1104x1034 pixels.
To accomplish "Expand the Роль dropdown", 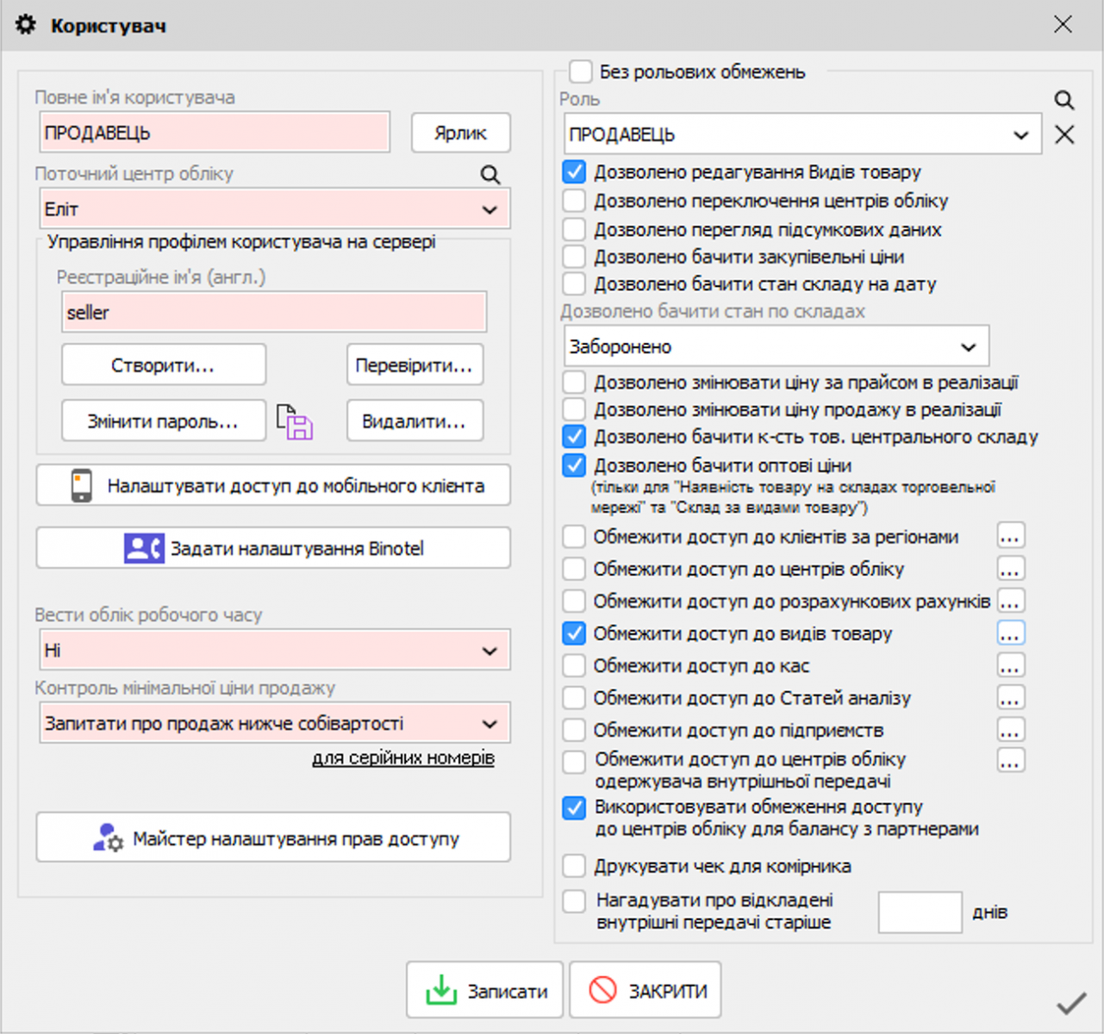I will pyautogui.click(x=1020, y=135).
